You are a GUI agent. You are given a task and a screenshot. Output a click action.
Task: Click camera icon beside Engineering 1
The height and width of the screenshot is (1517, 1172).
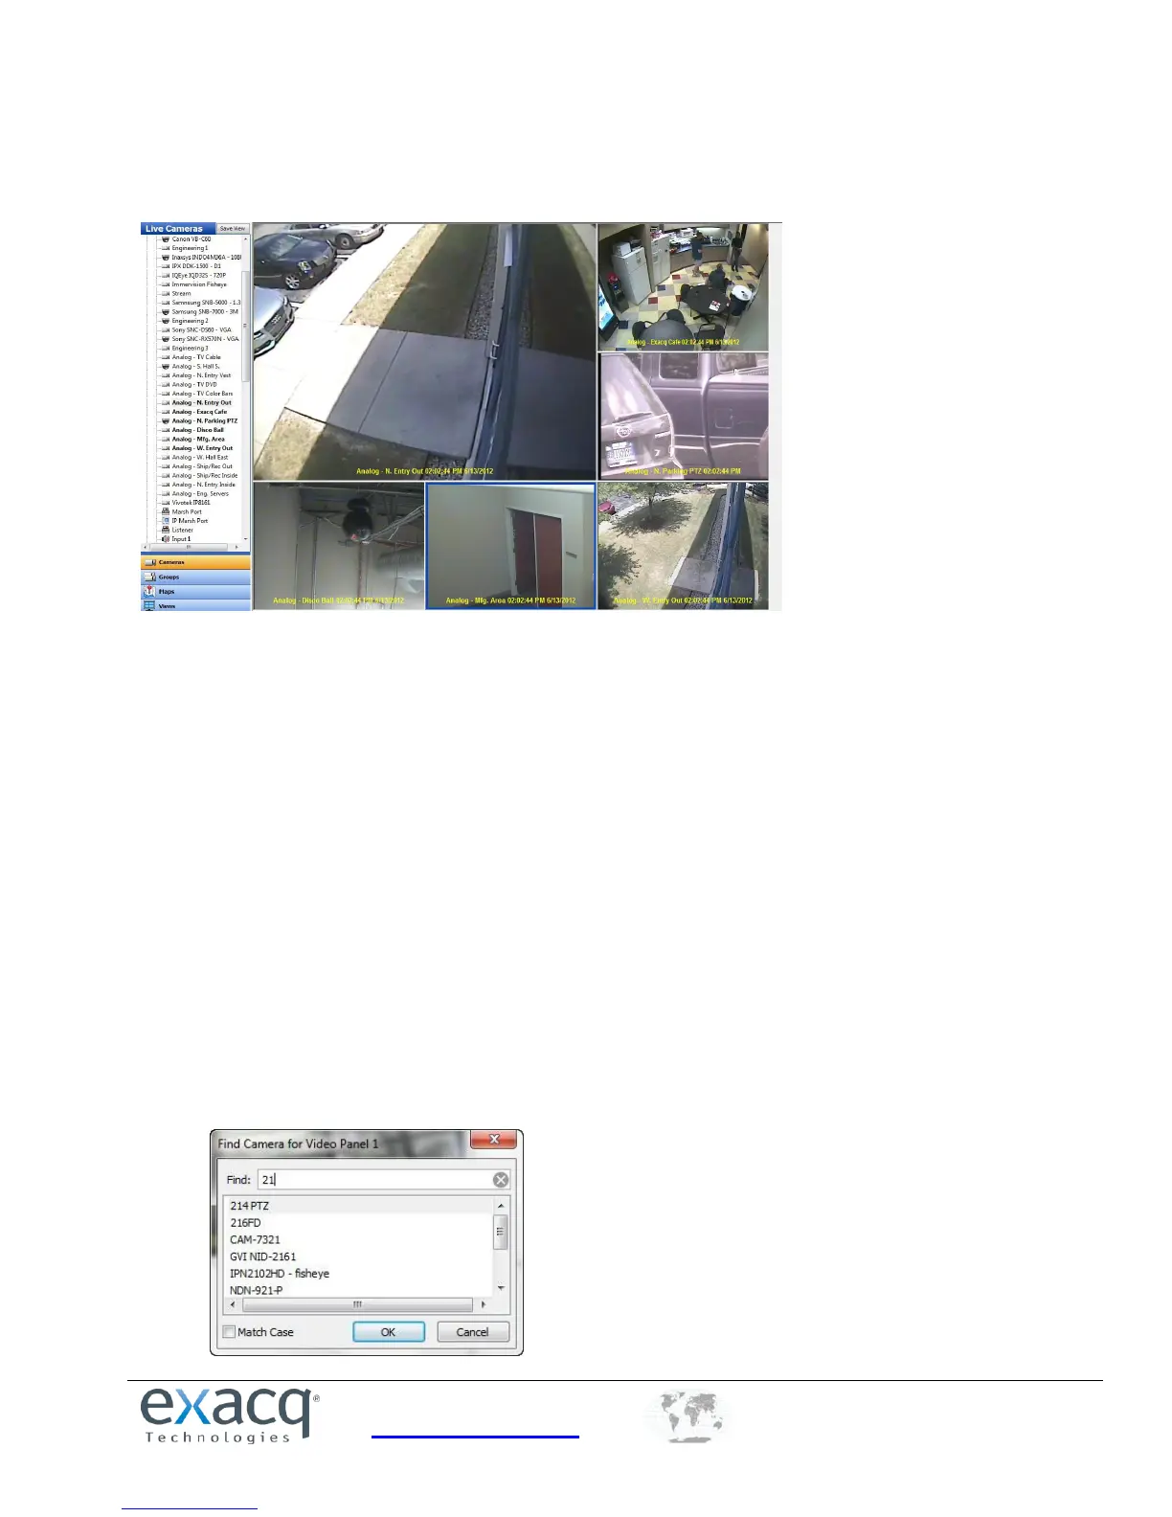(165, 248)
